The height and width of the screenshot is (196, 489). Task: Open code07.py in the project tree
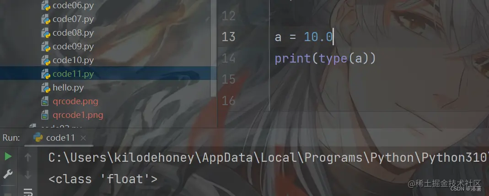tap(73, 19)
